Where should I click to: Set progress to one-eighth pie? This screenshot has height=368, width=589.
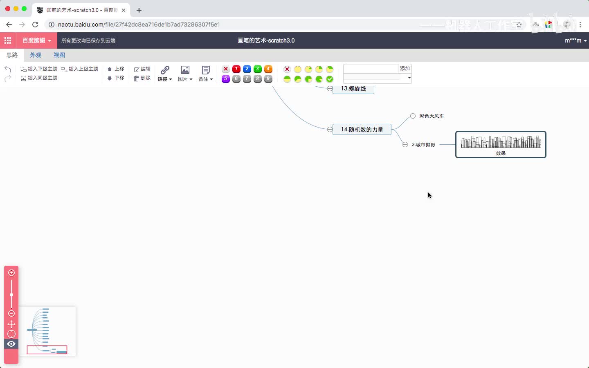(308, 69)
